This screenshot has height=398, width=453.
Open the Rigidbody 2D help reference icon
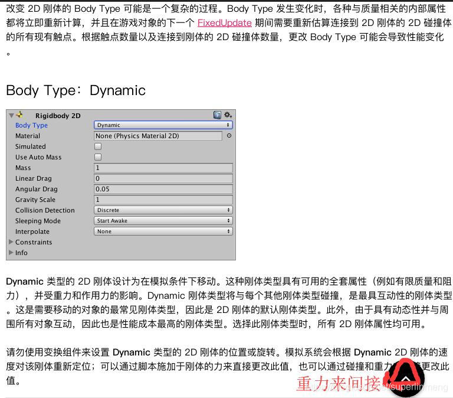pos(217,115)
